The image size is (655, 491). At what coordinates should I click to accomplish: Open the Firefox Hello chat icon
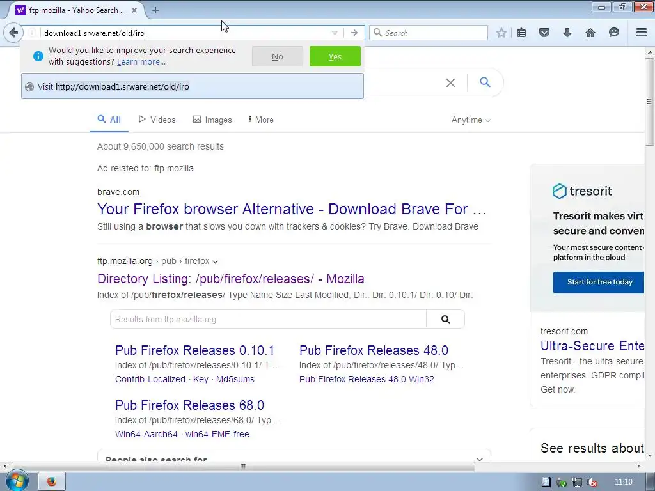coord(613,33)
